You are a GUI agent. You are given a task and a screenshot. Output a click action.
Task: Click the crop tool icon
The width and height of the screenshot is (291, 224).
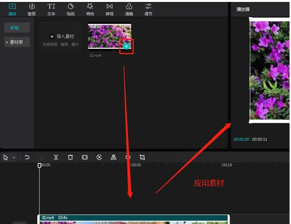point(142,158)
